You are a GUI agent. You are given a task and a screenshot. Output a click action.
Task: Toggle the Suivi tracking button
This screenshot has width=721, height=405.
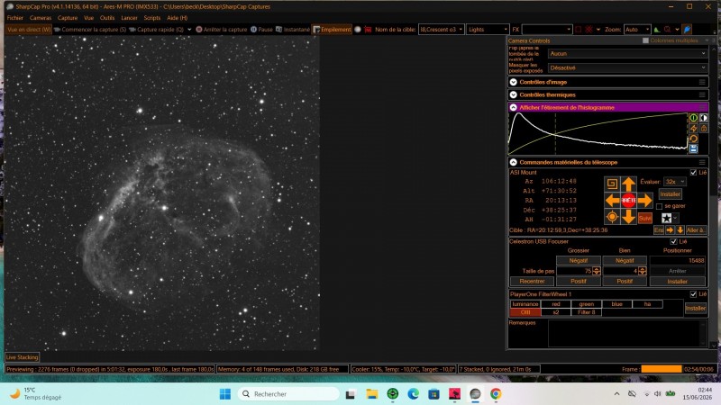pos(644,219)
